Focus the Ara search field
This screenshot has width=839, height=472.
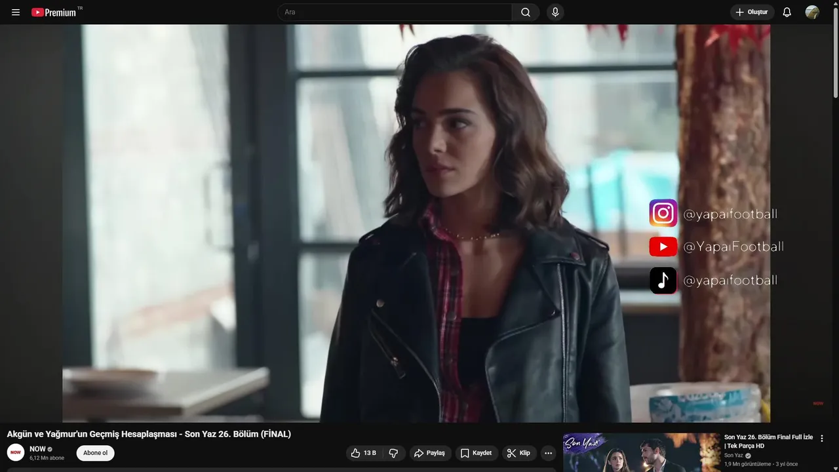(x=395, y=12)
